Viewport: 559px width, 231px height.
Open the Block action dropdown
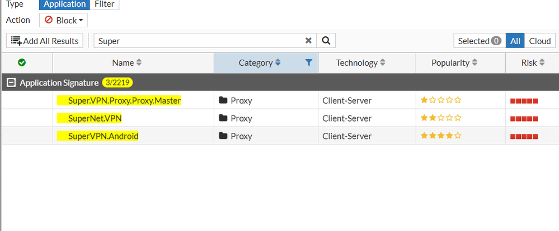click(63, 21)
